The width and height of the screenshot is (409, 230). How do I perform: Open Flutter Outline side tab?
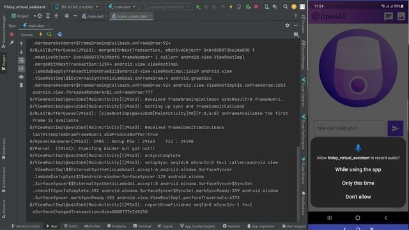click(304, 171)
